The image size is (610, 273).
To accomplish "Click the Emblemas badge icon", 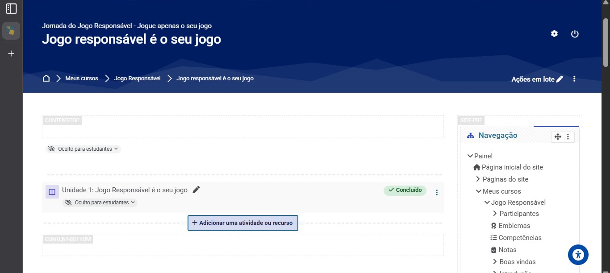I will (x=493, y=226).
